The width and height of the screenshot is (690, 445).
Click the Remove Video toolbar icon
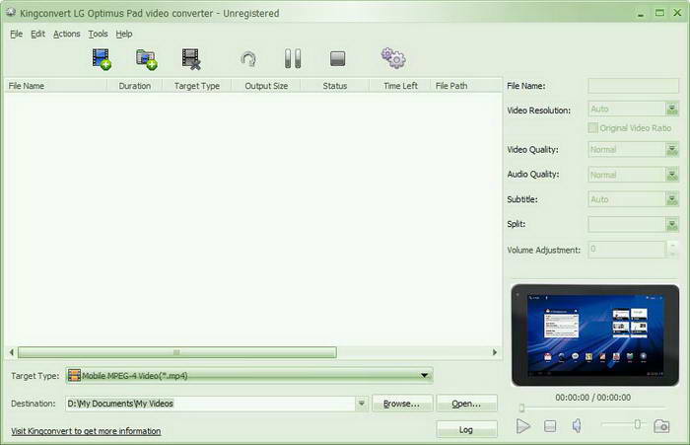point(192,59)
